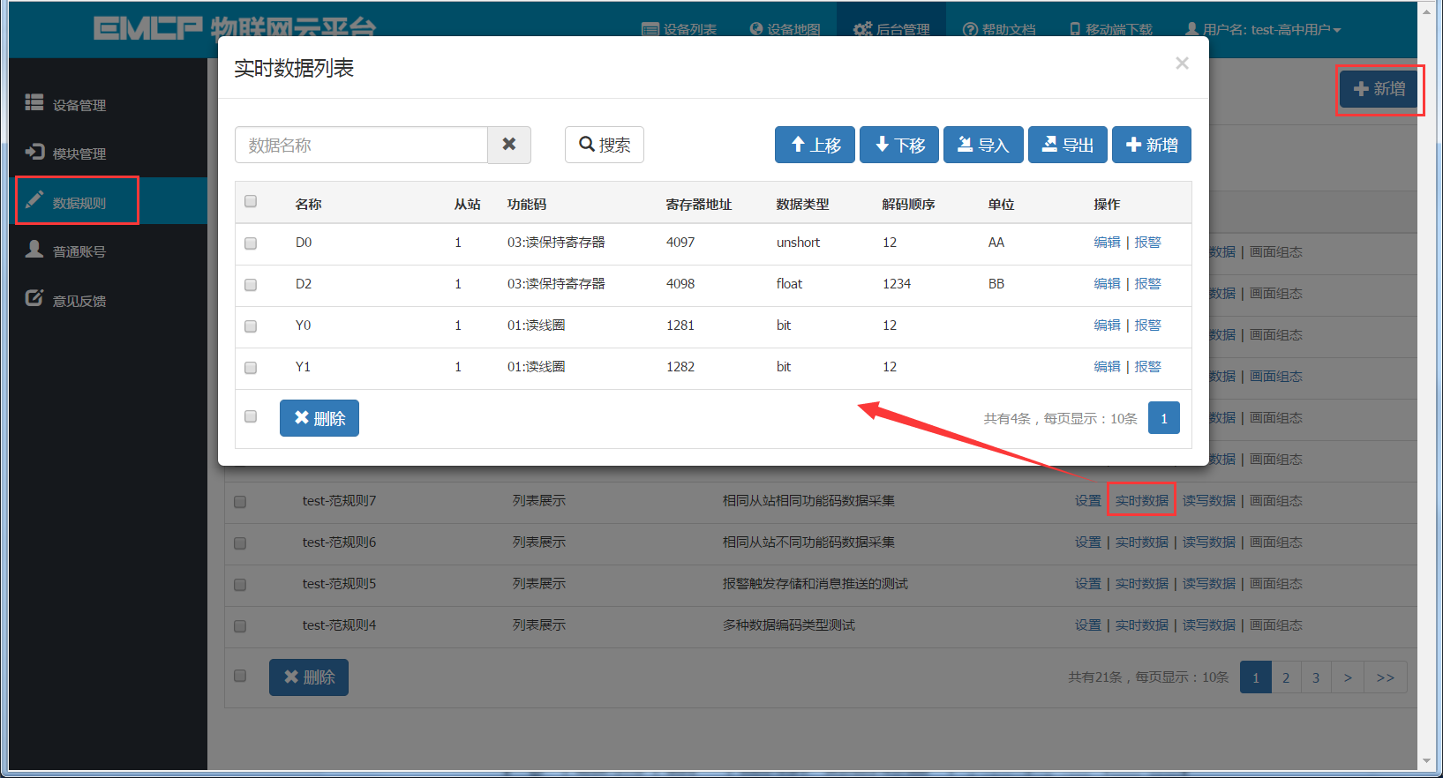Viewport: 1443px width, 778px height.
Task: Expand the 用户名 test-高中用户 dropdown
Action: click(x=1263, y=29)
